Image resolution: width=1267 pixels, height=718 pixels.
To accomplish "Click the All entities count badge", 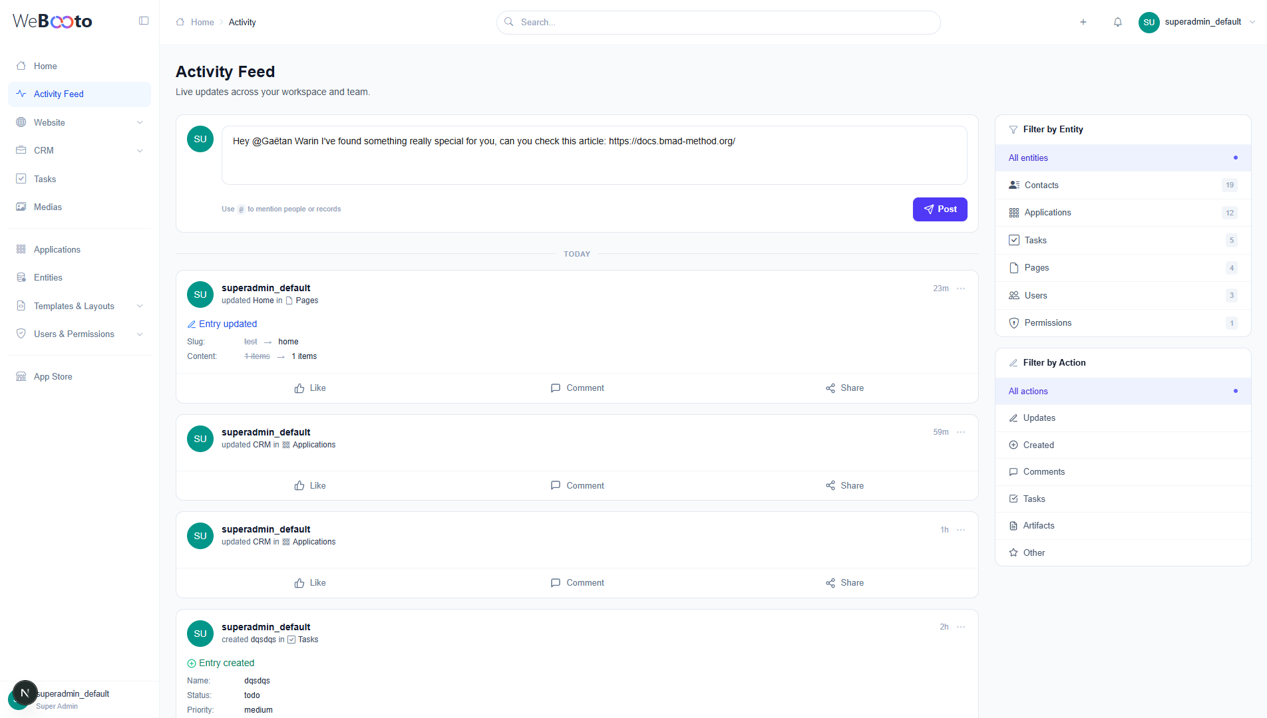I will pyautogui.click(x=1236, y=158).
